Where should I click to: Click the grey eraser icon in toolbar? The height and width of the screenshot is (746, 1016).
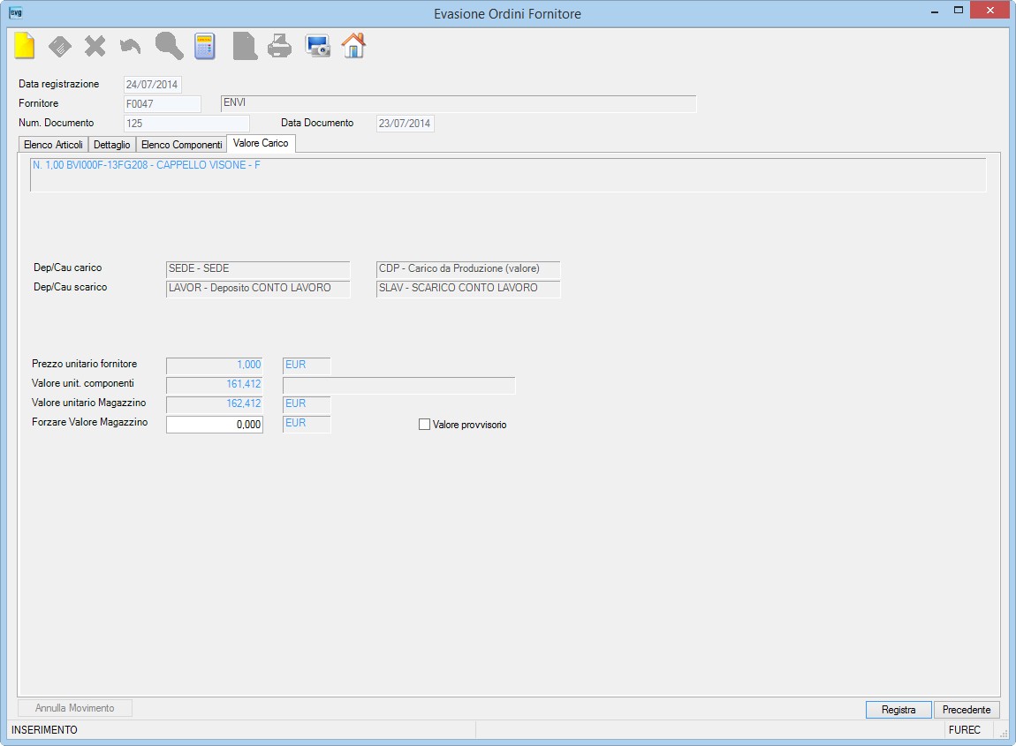click(x=59, y=47)
